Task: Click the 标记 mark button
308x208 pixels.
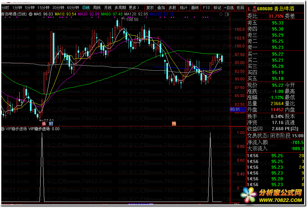Action: [217, 8]
